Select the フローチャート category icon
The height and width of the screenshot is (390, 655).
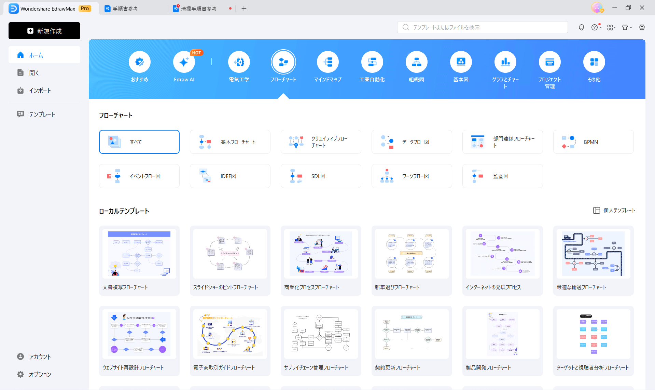283,62
